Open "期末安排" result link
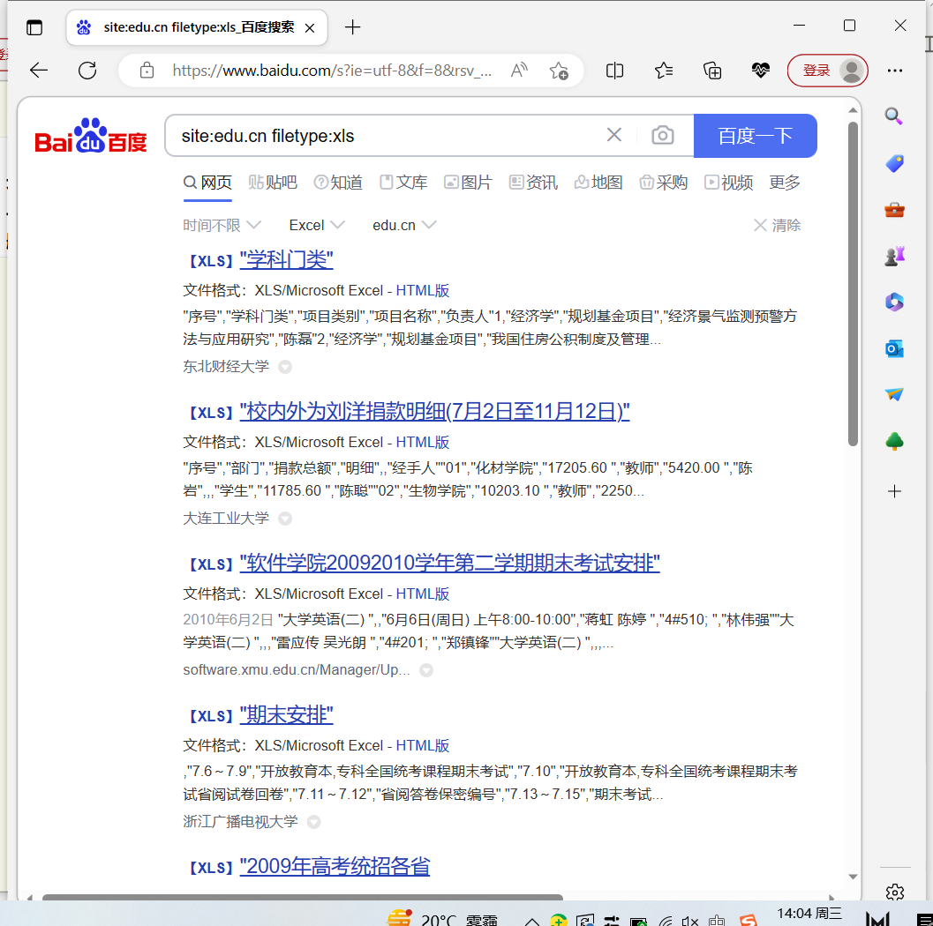This screenshot has height=926, width=933. click(x=286, y=714)
